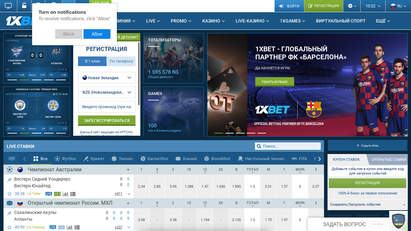The height and width of the screenshot is (231, 411).
Task: Open the ВИРТУАЛЬНЫЙ СПОРТ menu item
Action: click(x=341, y=21)
